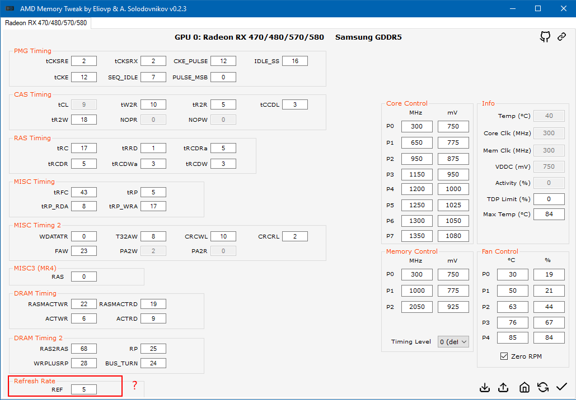The width and height of the screenshot is (576, 400).
Task: Click the chain link icon
Action: pyautogui.click(x=561, y=37)
